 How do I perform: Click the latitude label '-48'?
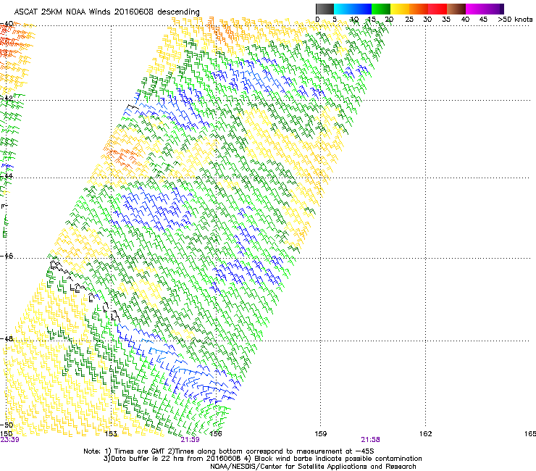pyautogui.click(x=7, y=338)
